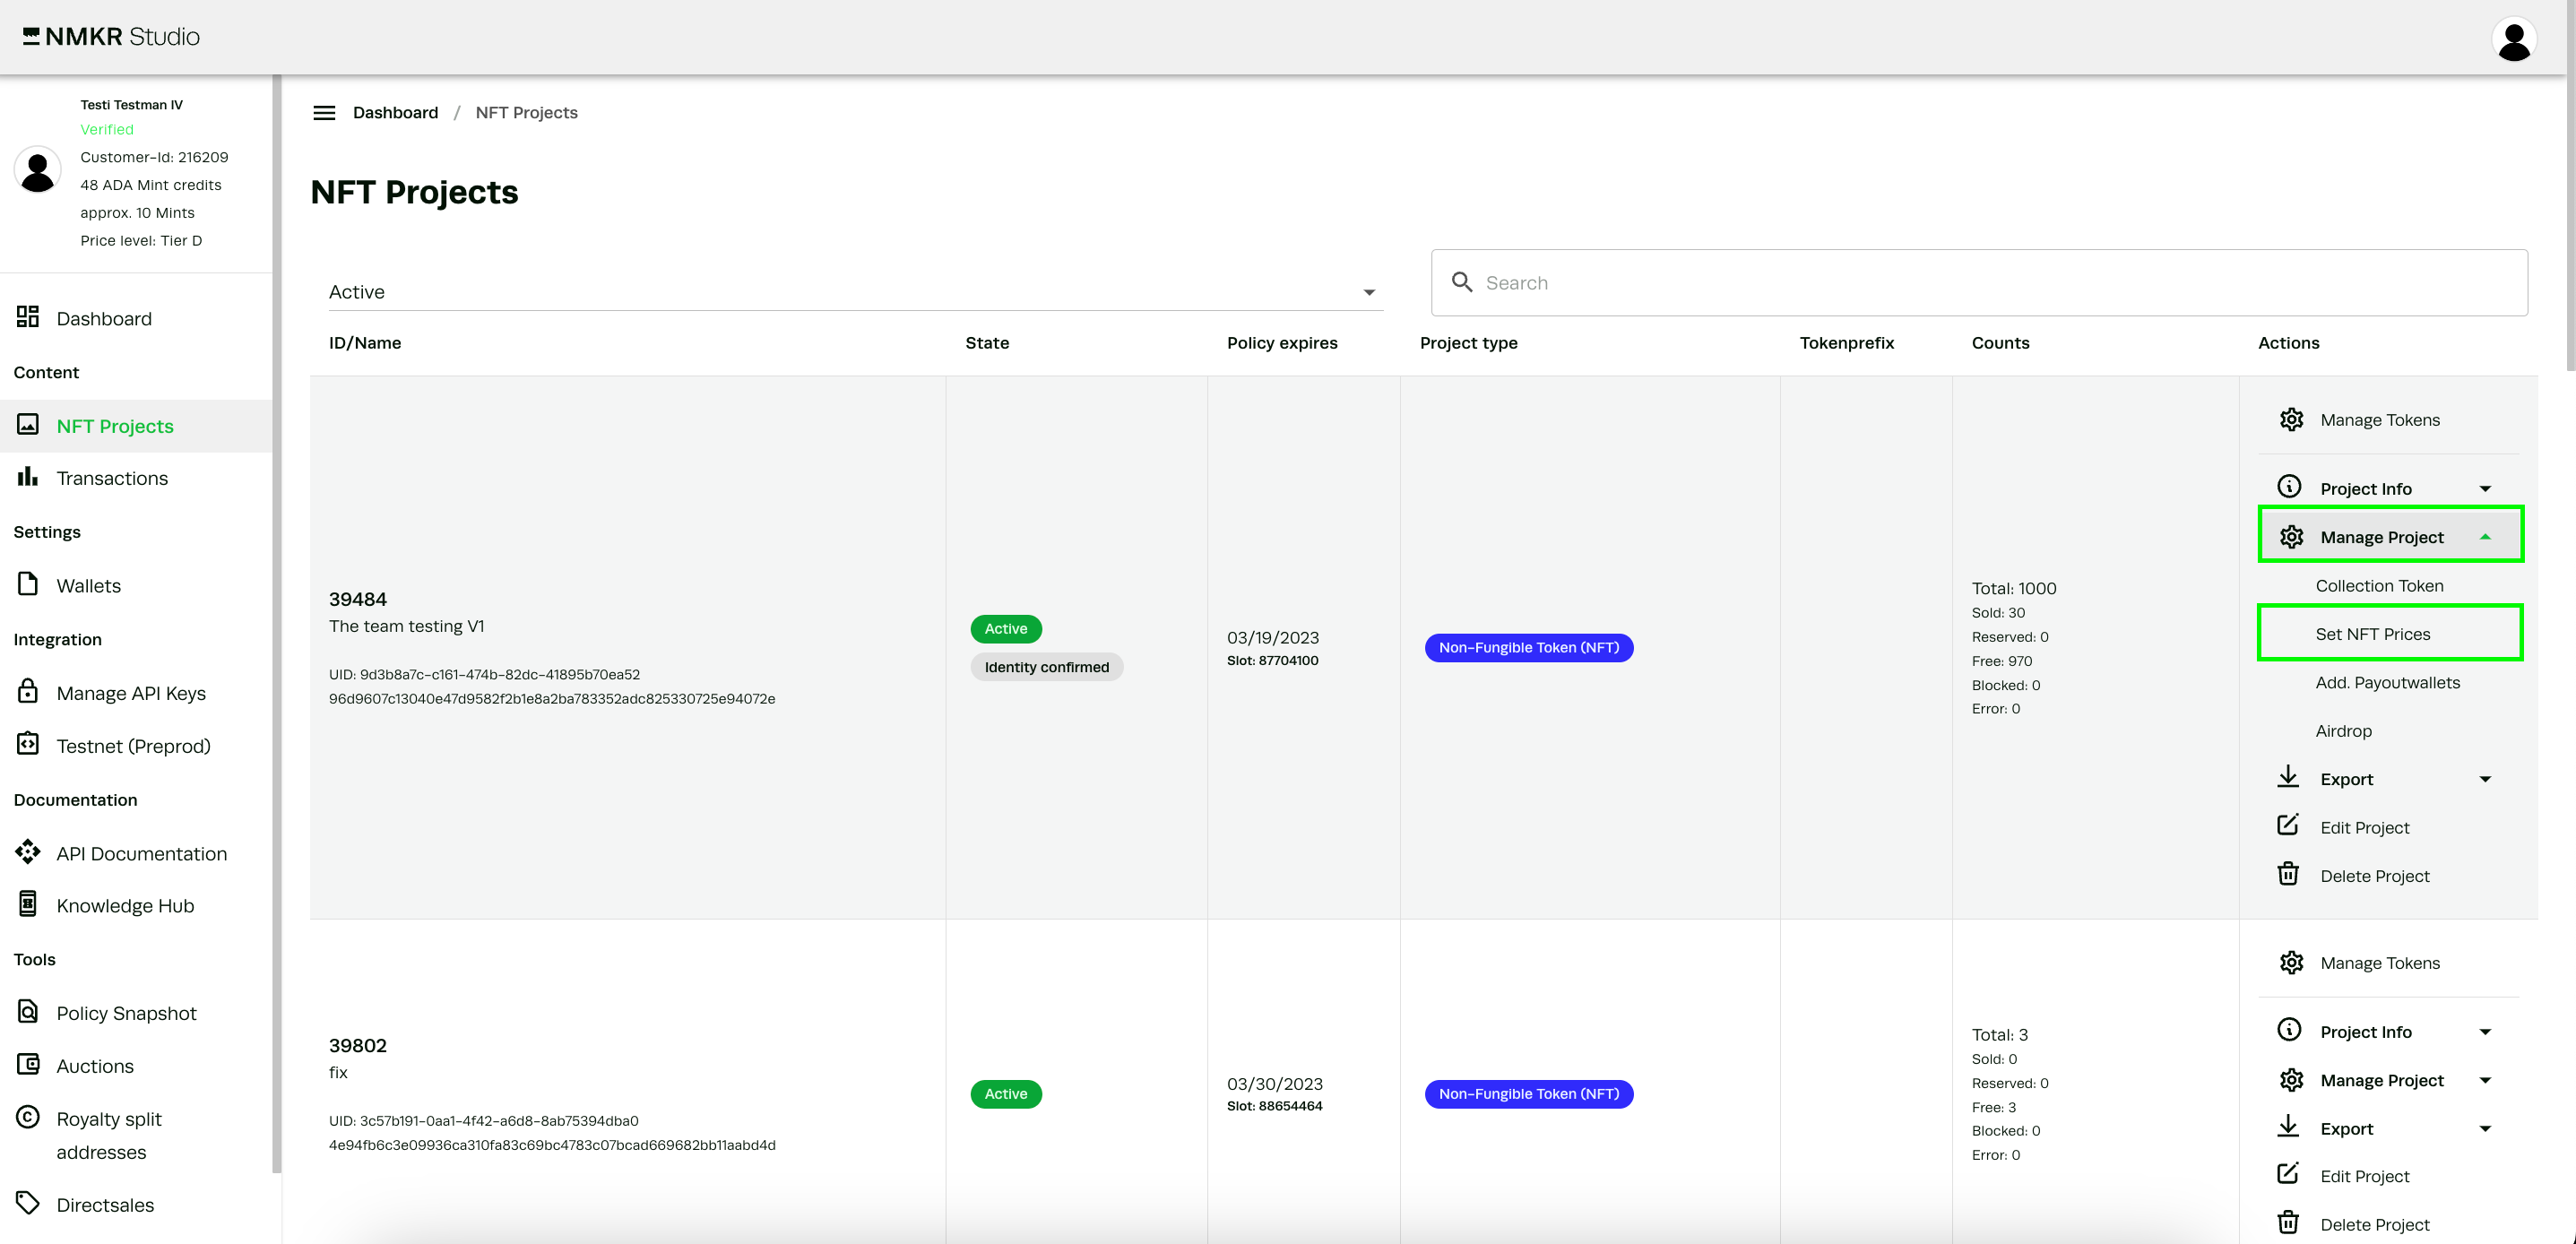The height and width of the screenshot is (1244, 2576).
Task: Collapse Manage Project for project 39484
Action: (x=2384, y=537)
